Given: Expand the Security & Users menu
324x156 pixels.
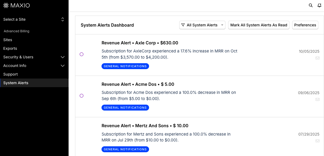Looking at the screenshot, I should 34,57.
